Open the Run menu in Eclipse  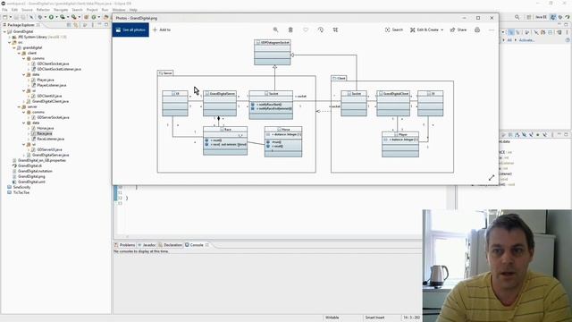click(x=105, y=10)
